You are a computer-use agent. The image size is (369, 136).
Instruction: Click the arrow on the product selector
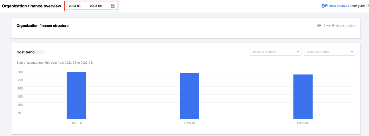pos(352,52)
